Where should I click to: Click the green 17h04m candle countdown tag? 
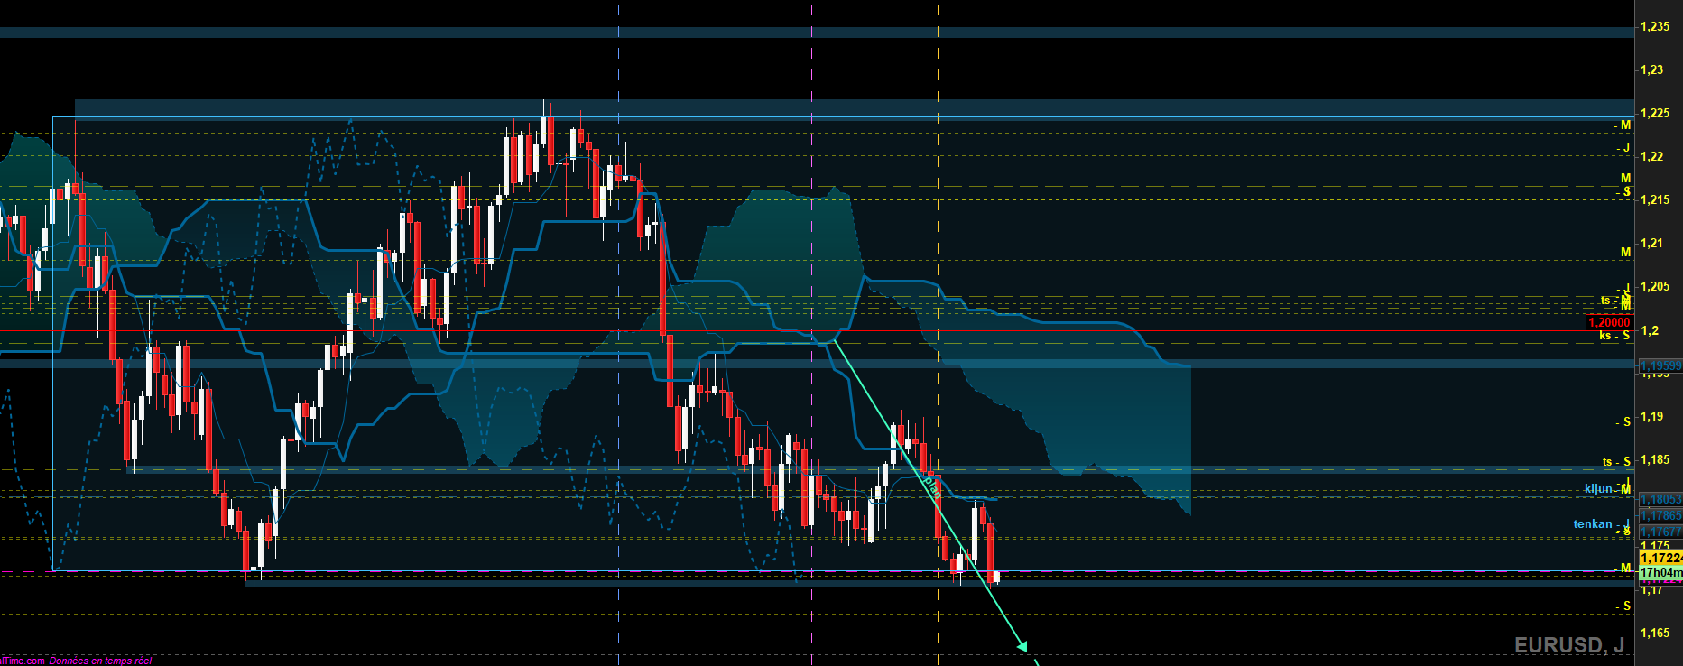1660,573
